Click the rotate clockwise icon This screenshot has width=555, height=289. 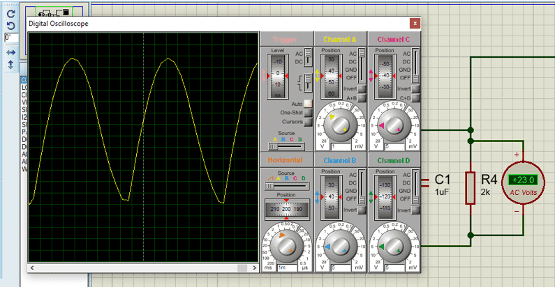[x=10, y=13]
